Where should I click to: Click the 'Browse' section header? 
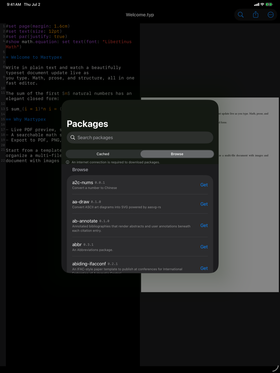80,170
